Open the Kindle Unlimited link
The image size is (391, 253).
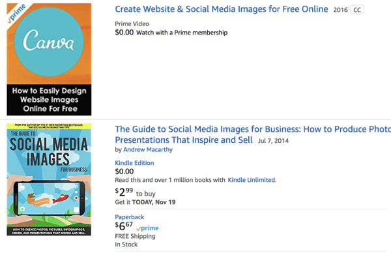tap(252, 180)
